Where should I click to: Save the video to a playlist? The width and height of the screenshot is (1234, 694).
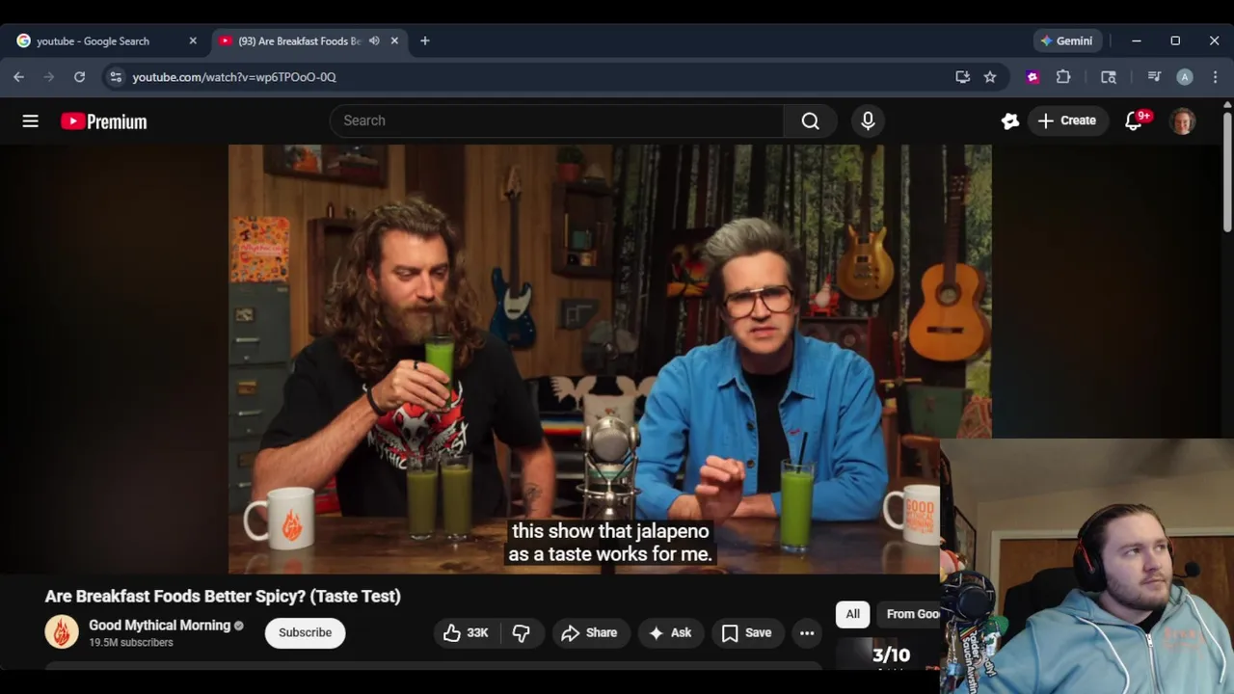coord(747,632)
